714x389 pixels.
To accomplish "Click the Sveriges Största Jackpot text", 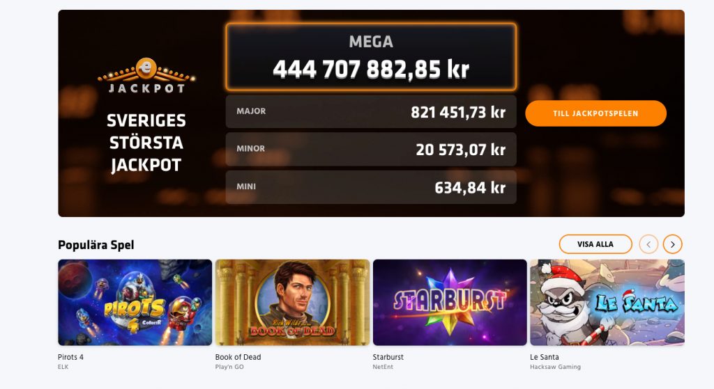I will coord(146,143).
